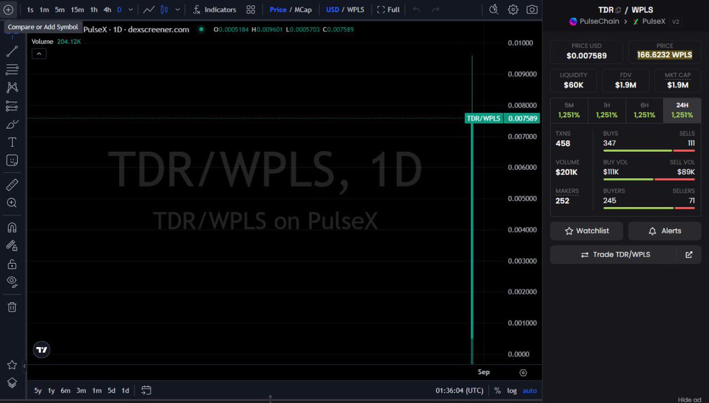This screenshot has height=403, width=709.
Task: Open the emoji icons tool
Action: (12, 160)
